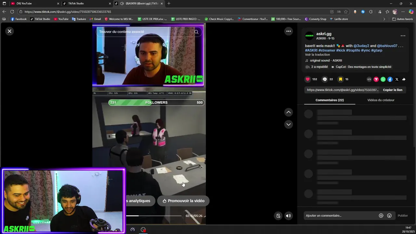Open the Shazam extension icon
Screen dimensions: 416x234
363,12
